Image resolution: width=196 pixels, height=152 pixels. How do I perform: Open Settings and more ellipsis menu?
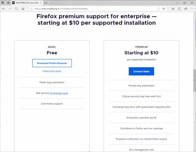pyautogui.click(x=192, y=9)
